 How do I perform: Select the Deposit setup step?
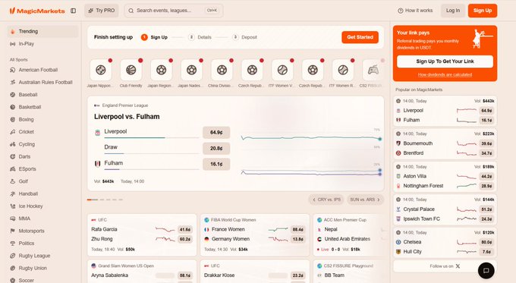[x=244, y=37]
